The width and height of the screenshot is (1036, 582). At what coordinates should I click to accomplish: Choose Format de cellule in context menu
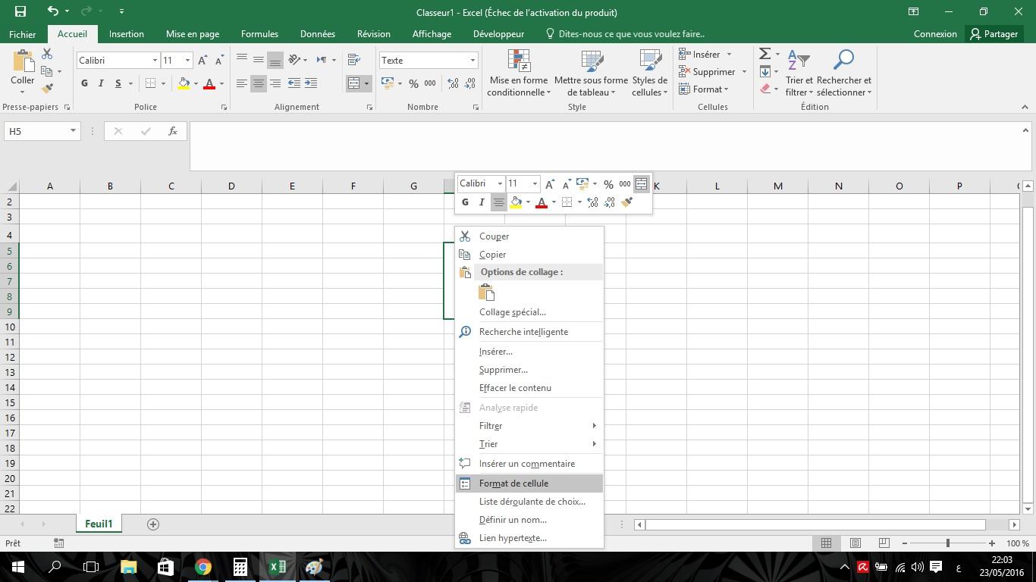click(x=529, y=483)
